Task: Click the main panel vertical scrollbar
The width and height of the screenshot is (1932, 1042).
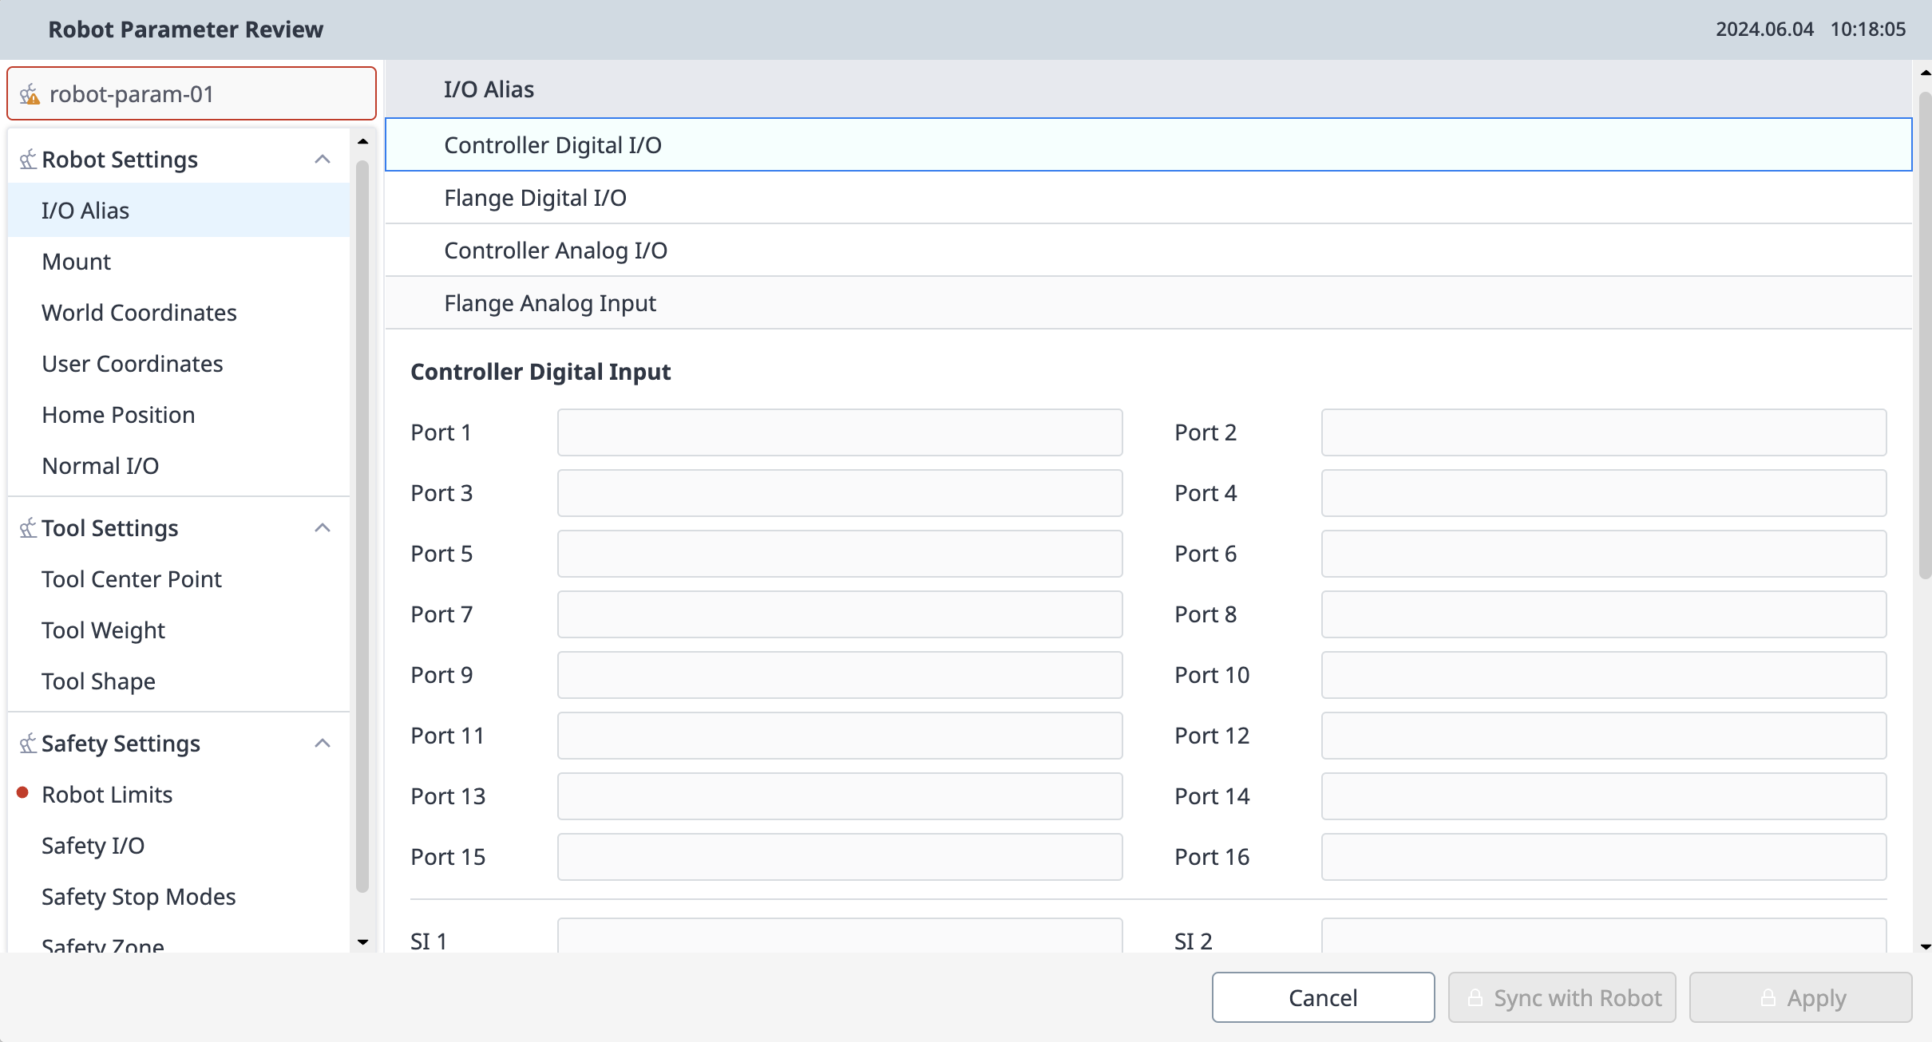Action: pyautogui.click(x=1925, y=335)
